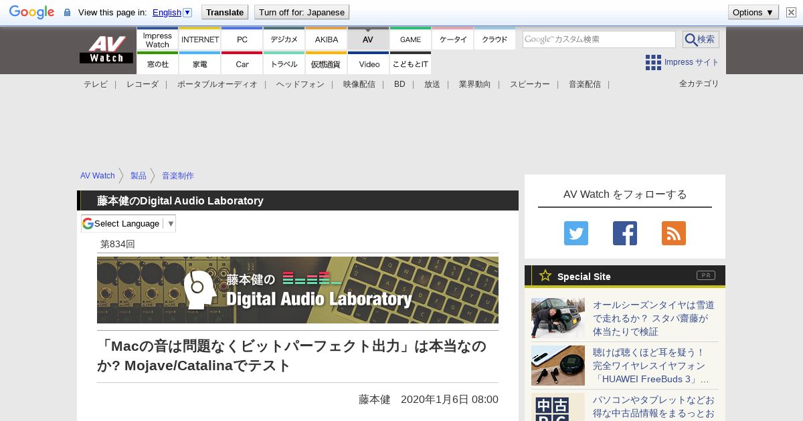Focus the Google custom search field
803x421 pixels.
tap(599, 39)
